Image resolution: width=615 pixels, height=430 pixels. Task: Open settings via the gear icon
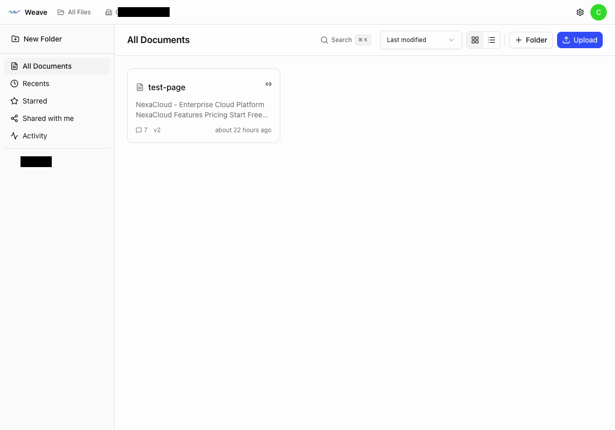pyautogui.click(x=580, y=12)
